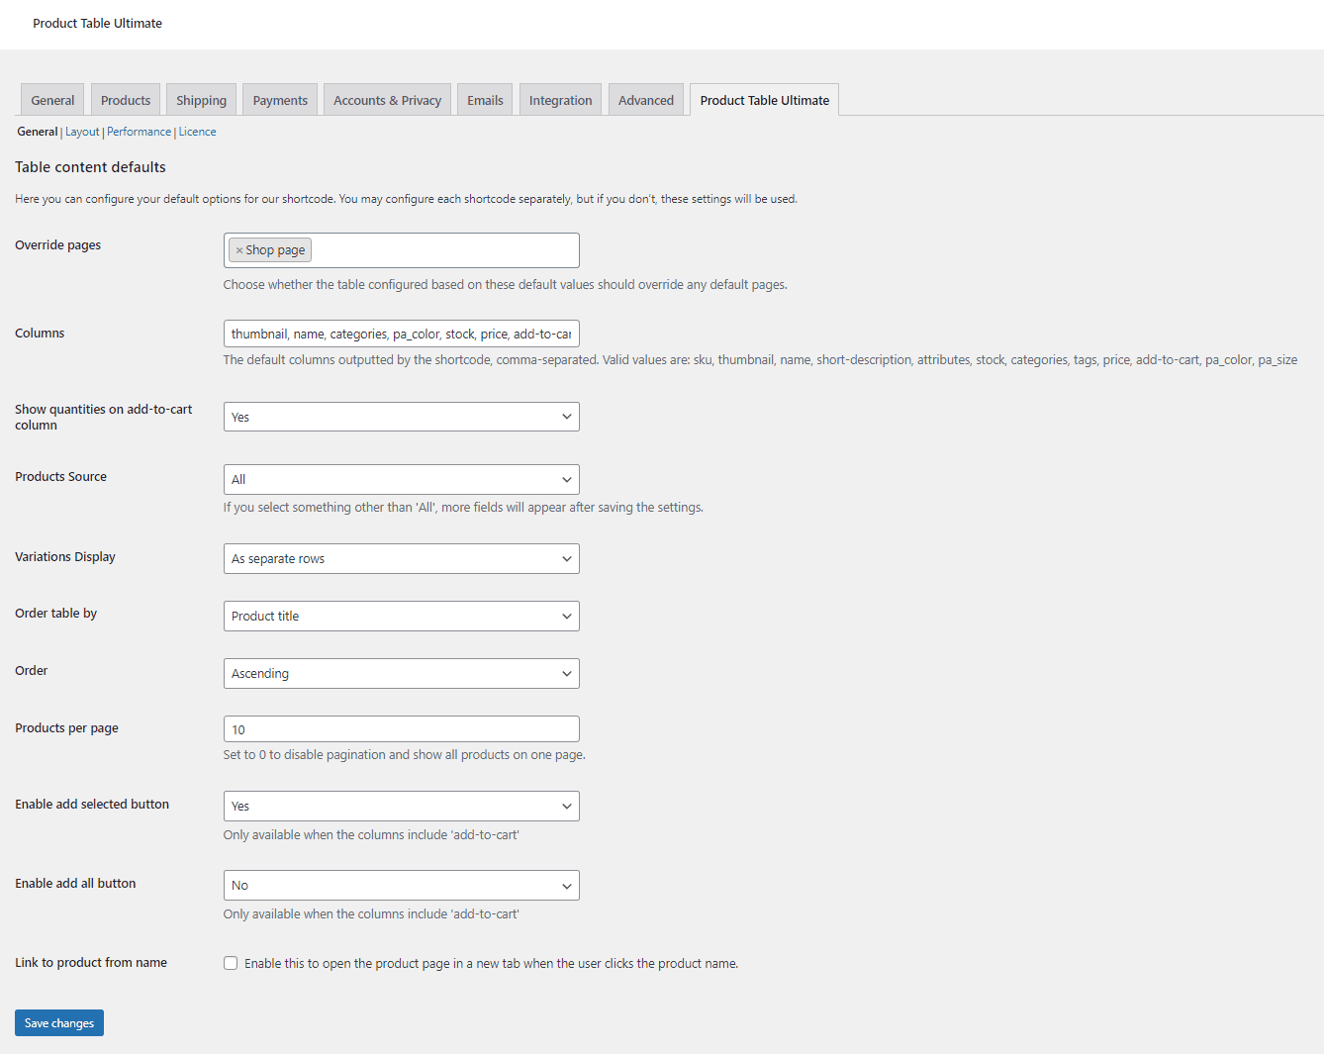Expand Enable add all button dropdown
The image size is (1324, 1054).
click(x=402, y=885)
